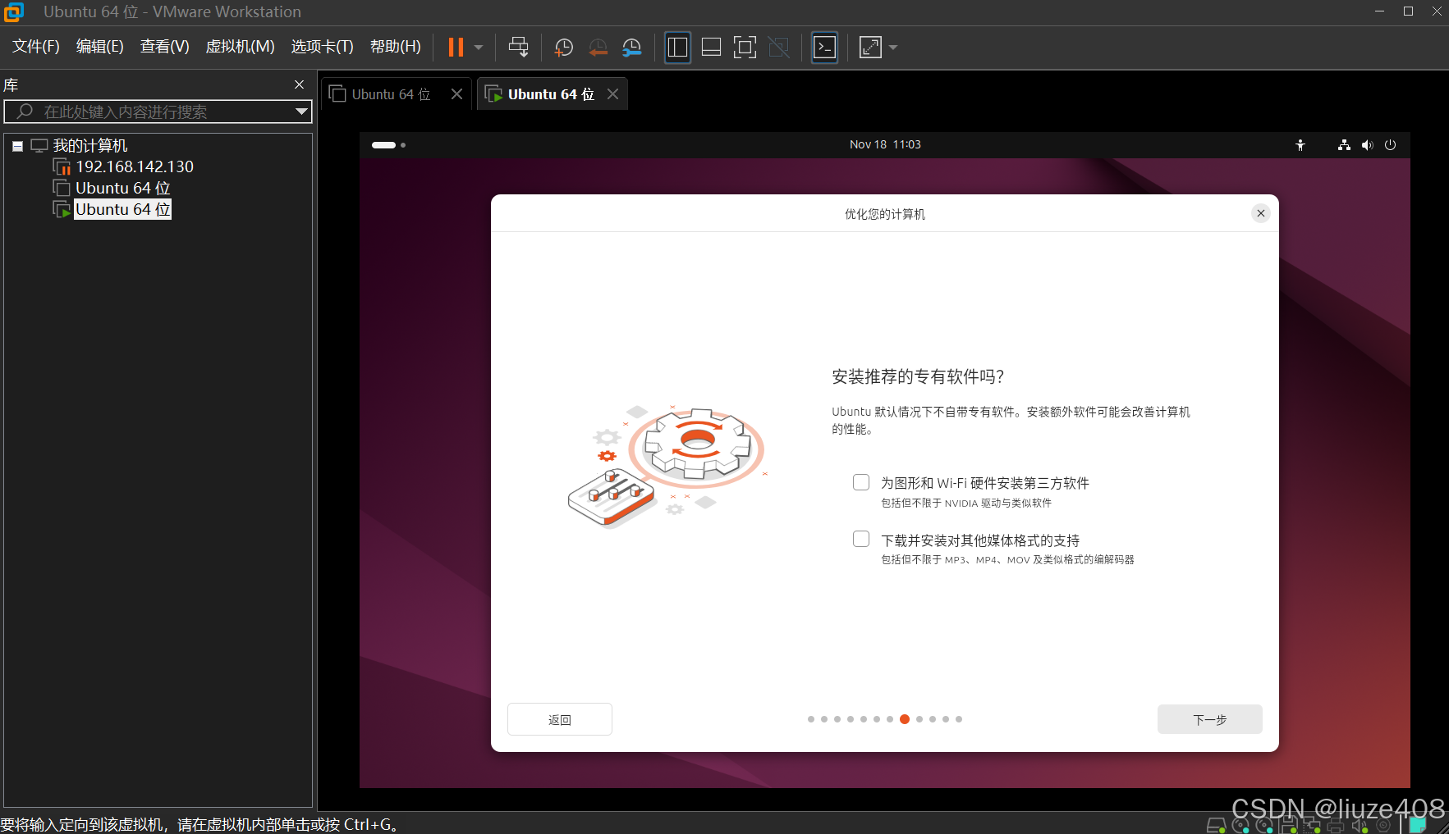Click the highlighted orange page indicator dot
The image size is (1449, 834).
(x=904, y=719)
